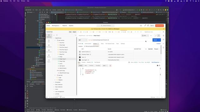Open the History sidebar panel

[49, 61]
